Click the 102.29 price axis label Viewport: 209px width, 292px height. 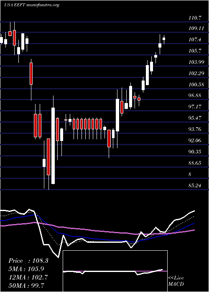196,73
